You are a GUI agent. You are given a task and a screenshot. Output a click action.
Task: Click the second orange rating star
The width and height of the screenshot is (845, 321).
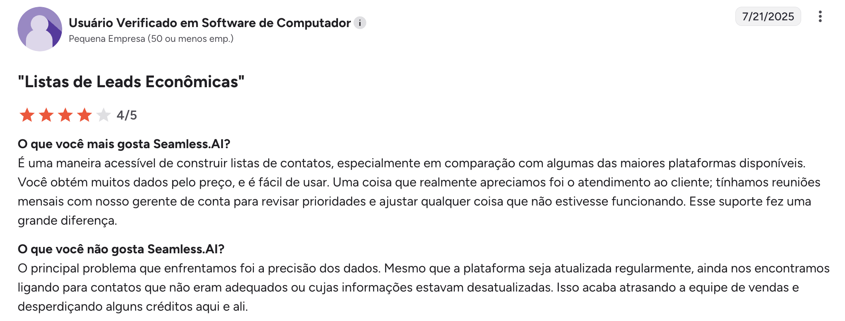46,115
